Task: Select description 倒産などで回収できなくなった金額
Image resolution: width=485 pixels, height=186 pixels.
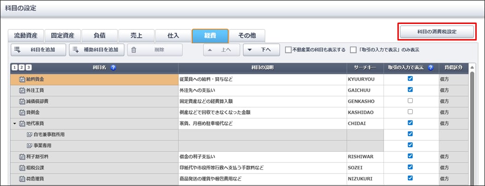Action: tap(263, 112)
